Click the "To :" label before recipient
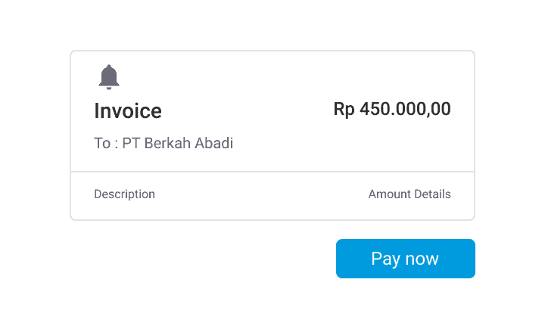Viewport: 545px width, 329px height. [x=106, y=143]
